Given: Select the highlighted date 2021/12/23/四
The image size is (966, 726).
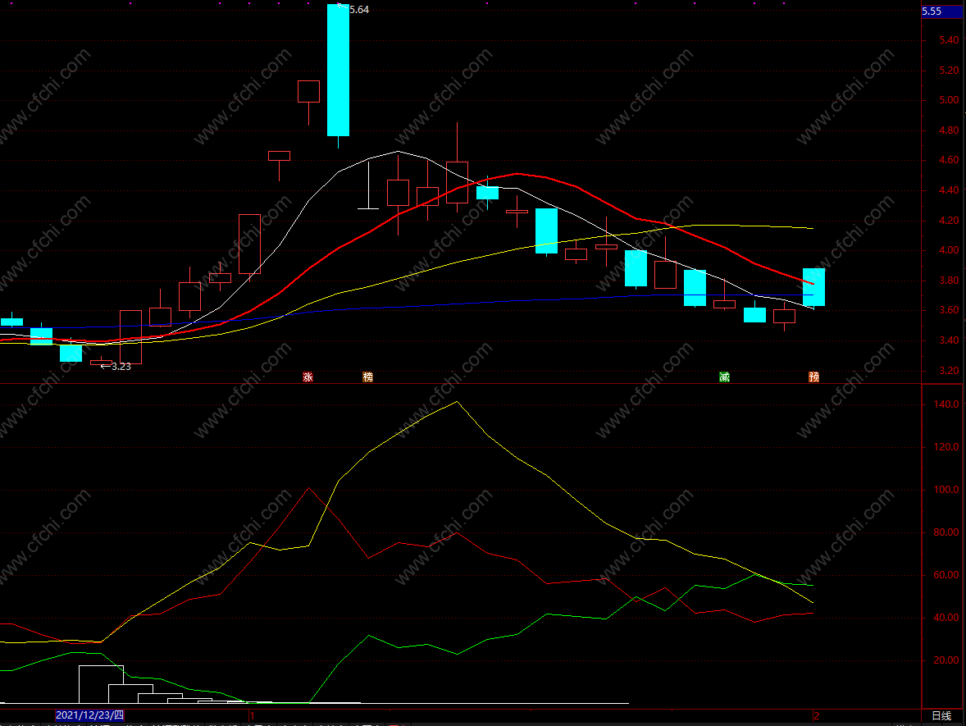Looking at the screenshot, I should [90, 715].
